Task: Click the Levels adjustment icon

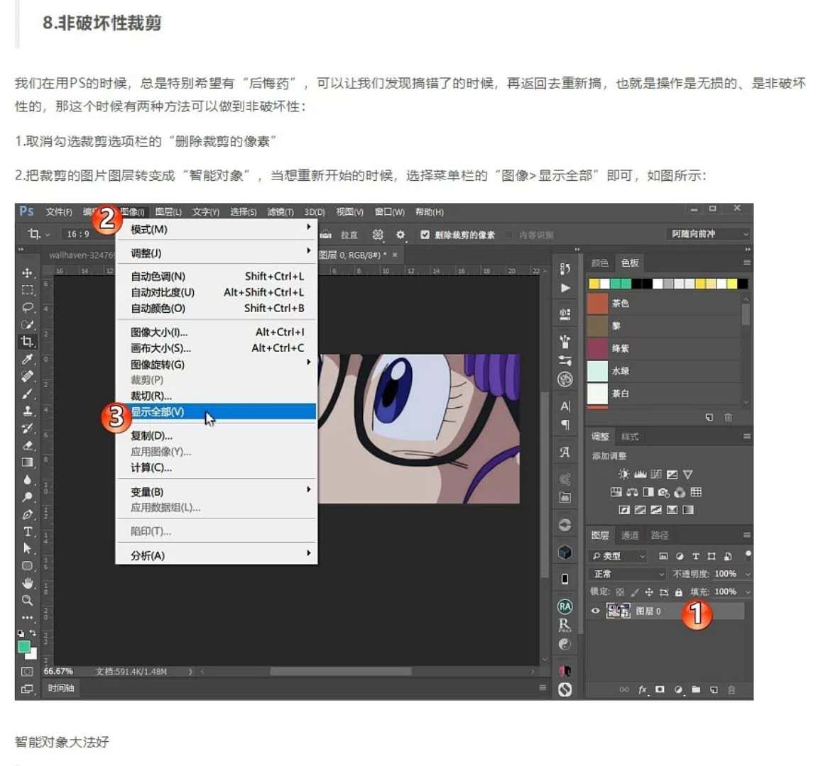Action: [640, 474]
